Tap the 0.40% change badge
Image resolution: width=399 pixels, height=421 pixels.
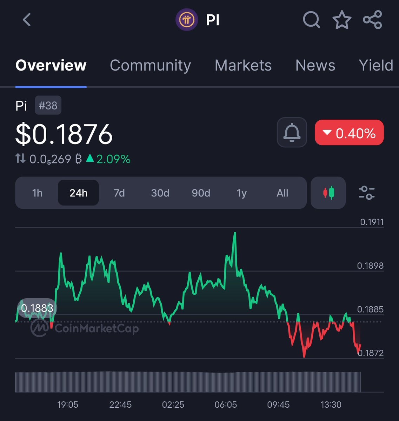tap(349, 133)
